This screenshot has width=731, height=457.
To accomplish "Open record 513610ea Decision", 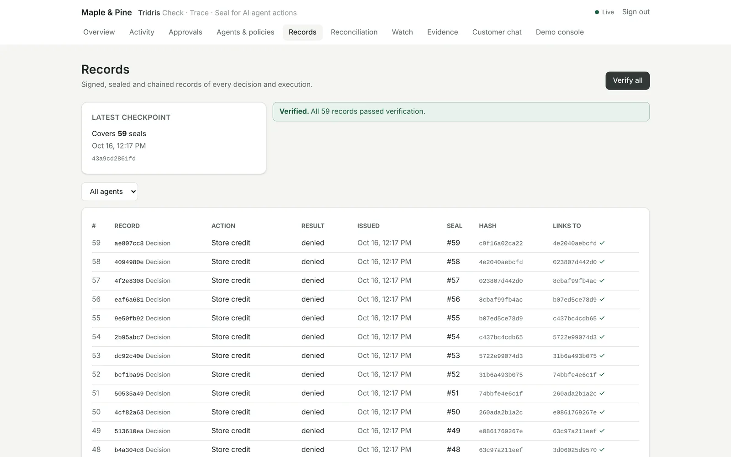I will tap(143, 431).
